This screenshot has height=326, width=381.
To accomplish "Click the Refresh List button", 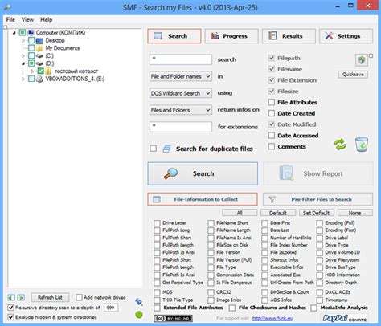I will tap(50, 297).
